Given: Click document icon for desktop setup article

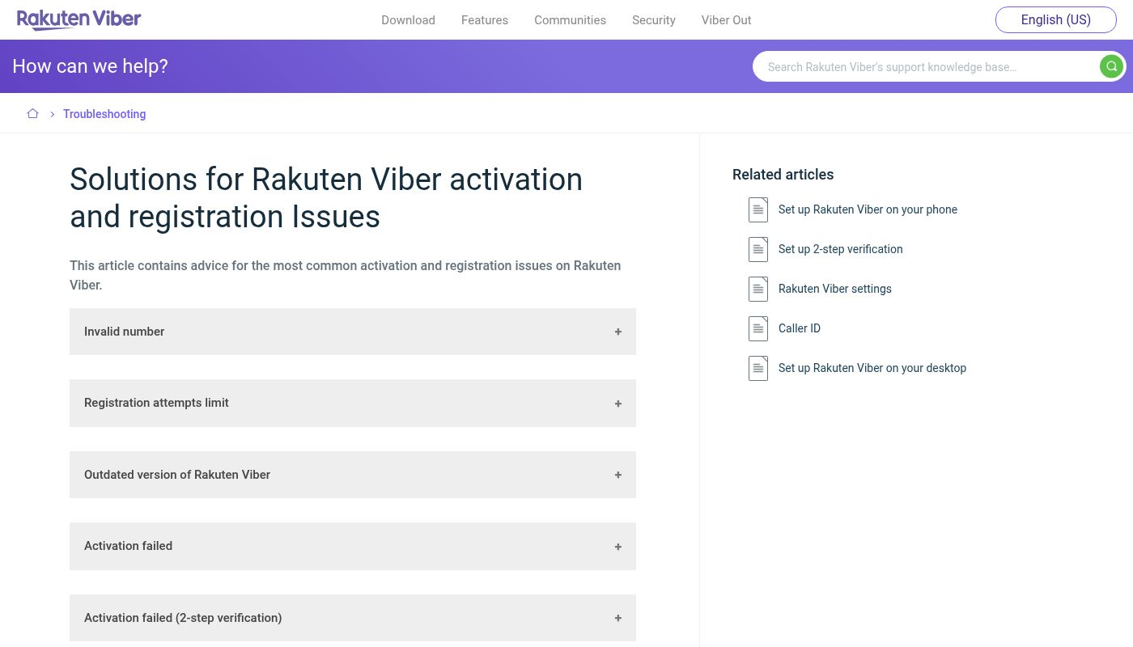Looking at the screenshot, I should click(x=757, y=368).
